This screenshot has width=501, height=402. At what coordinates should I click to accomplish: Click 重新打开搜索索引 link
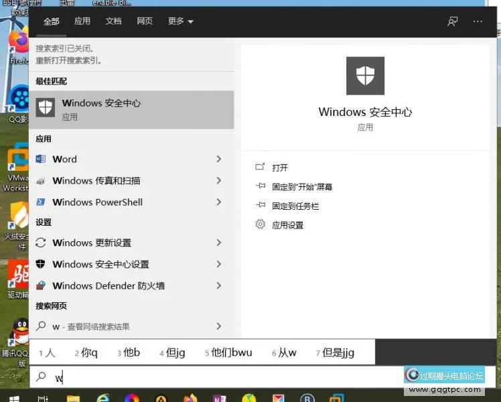point(68,60)
